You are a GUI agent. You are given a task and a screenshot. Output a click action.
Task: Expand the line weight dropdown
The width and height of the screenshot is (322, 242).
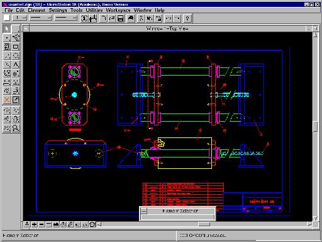[66, 18]
